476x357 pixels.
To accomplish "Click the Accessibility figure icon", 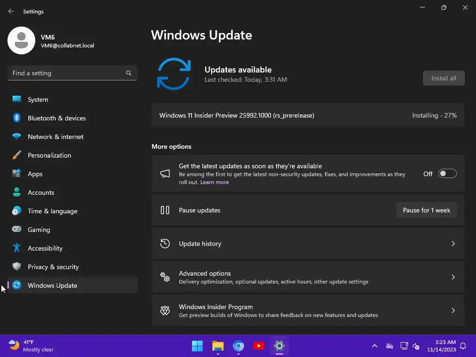I will 17,248.
